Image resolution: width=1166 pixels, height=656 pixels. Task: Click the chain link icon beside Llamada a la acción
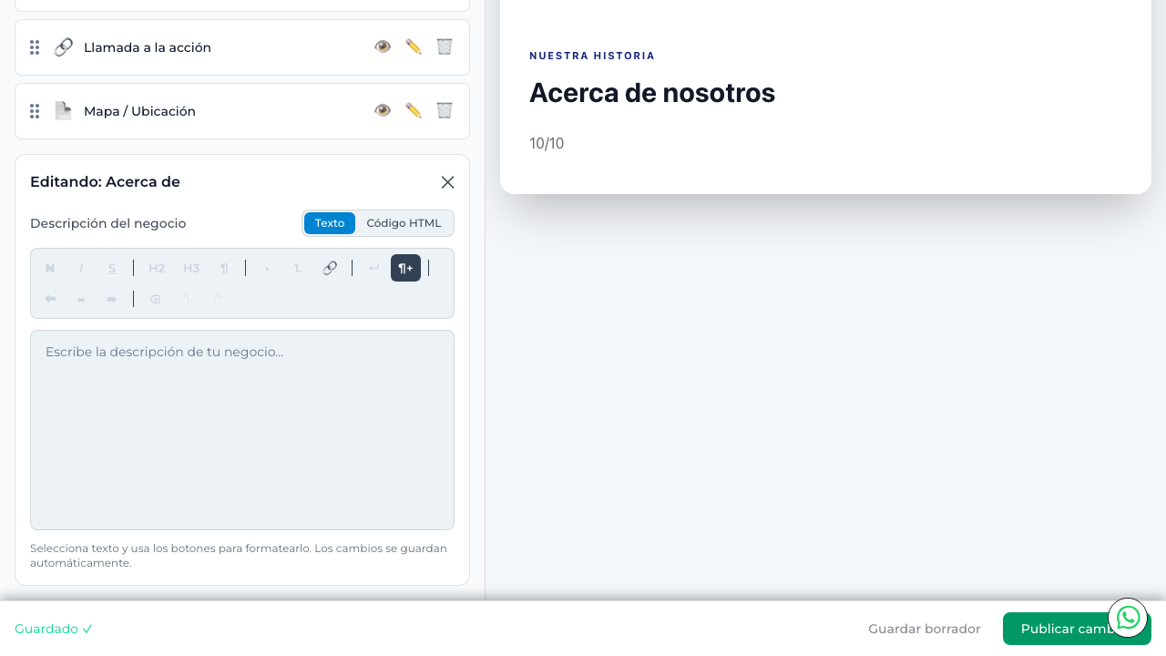tap(63, 47)
